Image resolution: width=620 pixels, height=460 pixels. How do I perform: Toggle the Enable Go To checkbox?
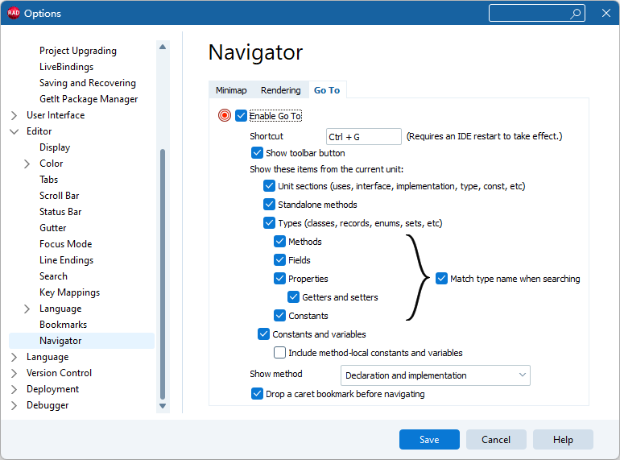point(241,116)
